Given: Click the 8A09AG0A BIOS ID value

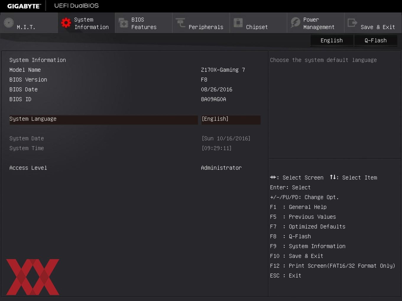Looking at the screenshot, I should point(213,99).
